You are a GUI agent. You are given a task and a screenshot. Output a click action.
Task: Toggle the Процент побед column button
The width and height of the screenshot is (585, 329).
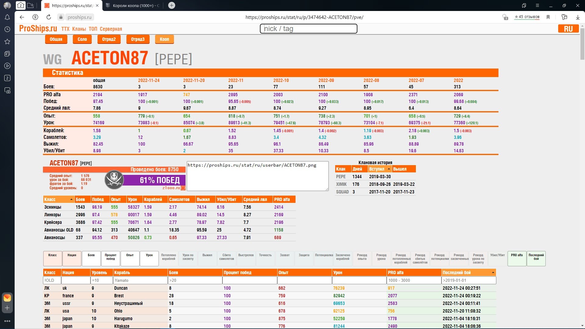click(111, 259)
